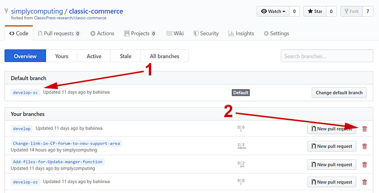Open the Projects tab
Viewport: 379px width, 193px height.
click(140, 33)
